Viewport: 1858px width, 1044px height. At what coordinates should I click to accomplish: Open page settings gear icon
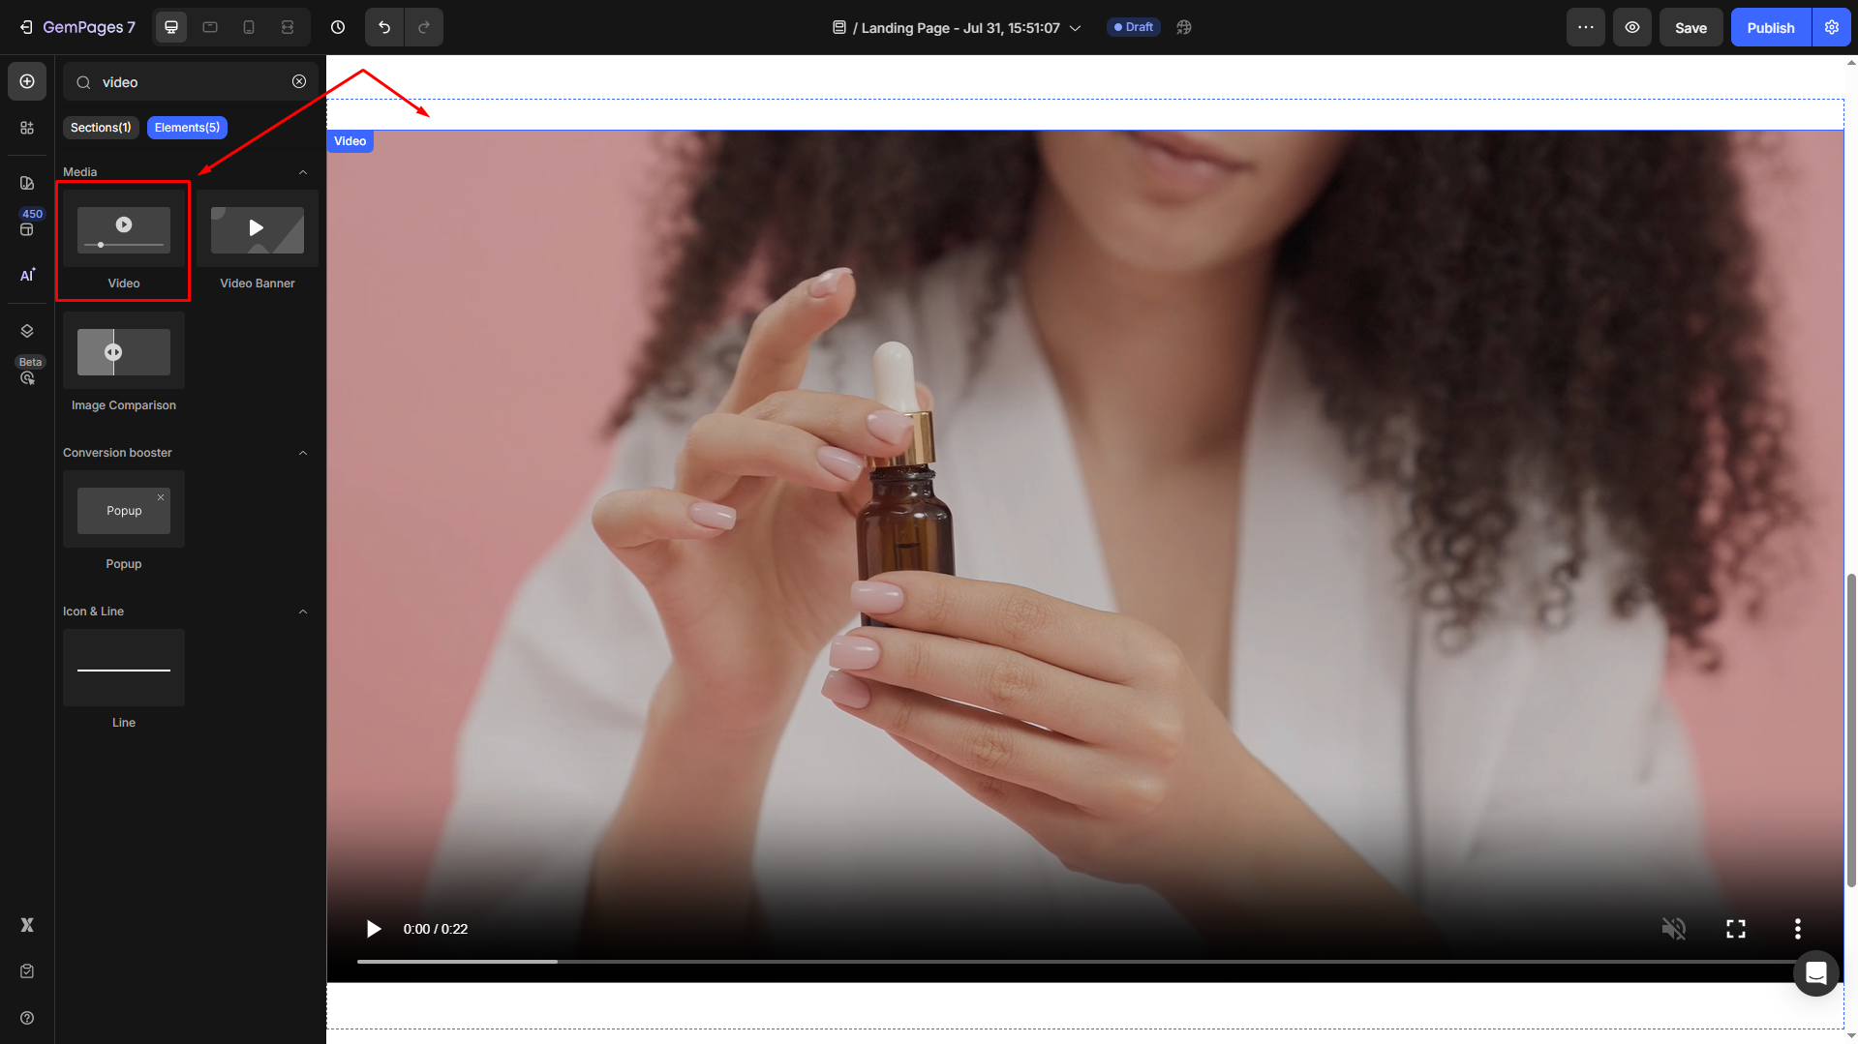[x=1831, y=27]
